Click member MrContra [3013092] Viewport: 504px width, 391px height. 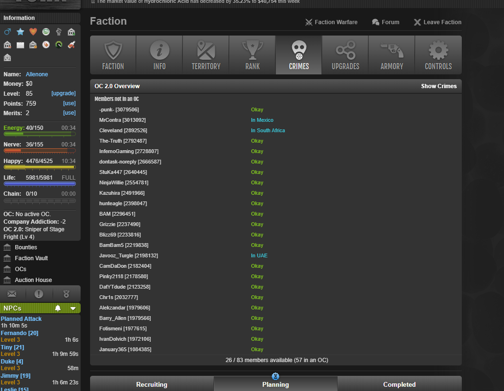122,120
